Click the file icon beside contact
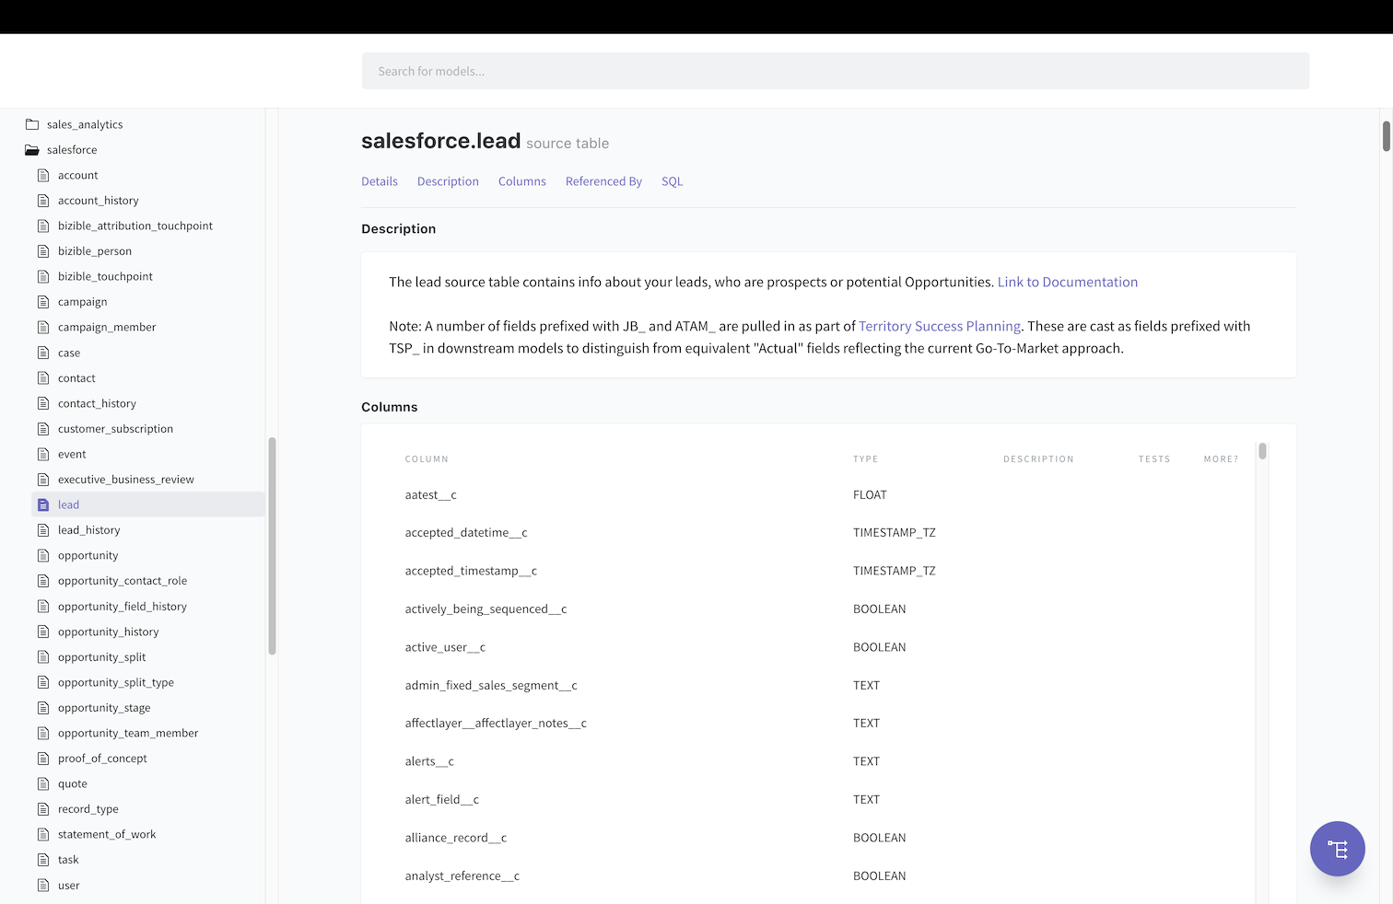 click(x=43, y=378)
